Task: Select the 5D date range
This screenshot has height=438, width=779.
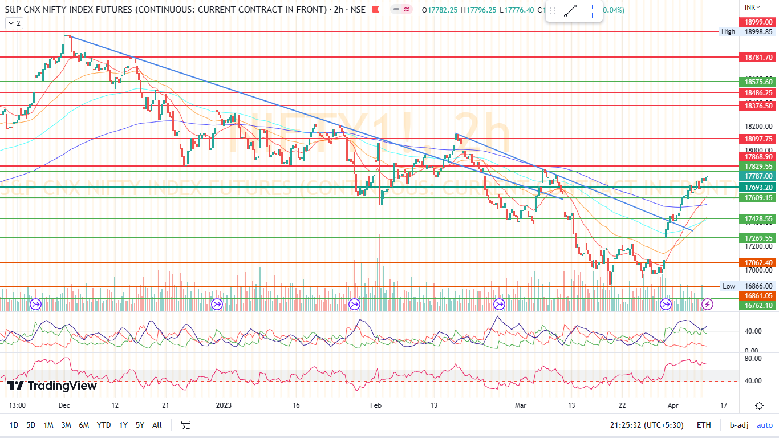Action: (x=31, y=425)
